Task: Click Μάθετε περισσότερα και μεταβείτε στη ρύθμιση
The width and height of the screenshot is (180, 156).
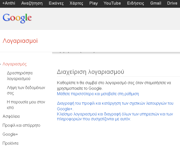Action: click(98, 94)
